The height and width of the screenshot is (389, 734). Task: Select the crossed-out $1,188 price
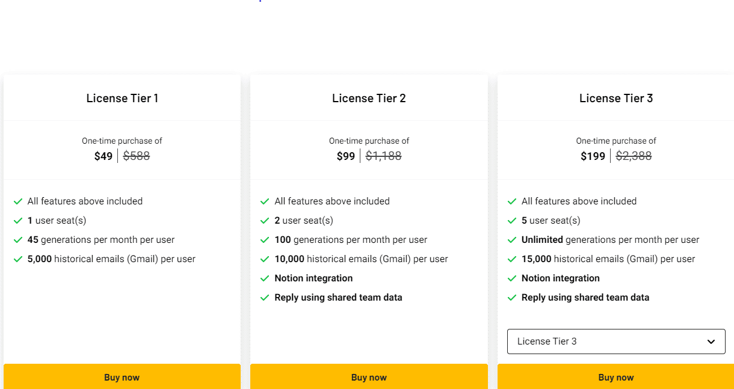[383, 155]
